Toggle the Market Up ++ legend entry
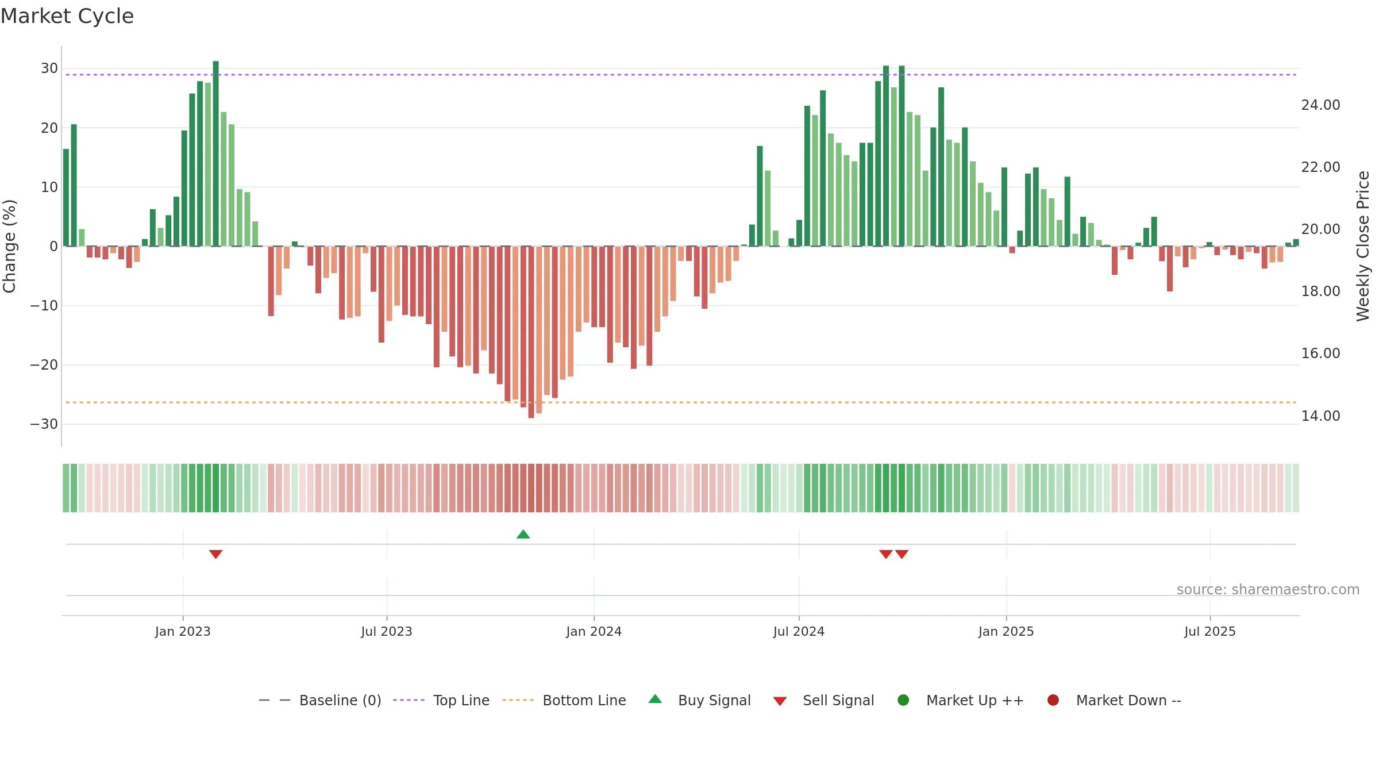 (x=960, y=700)
